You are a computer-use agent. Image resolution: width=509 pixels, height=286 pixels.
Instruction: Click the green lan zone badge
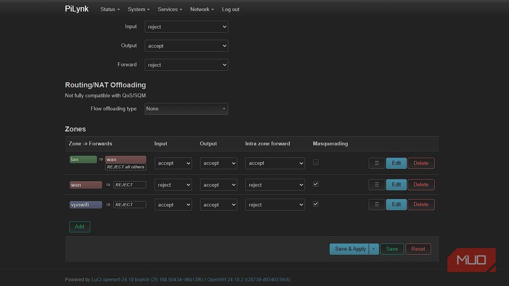pos(83,160)
